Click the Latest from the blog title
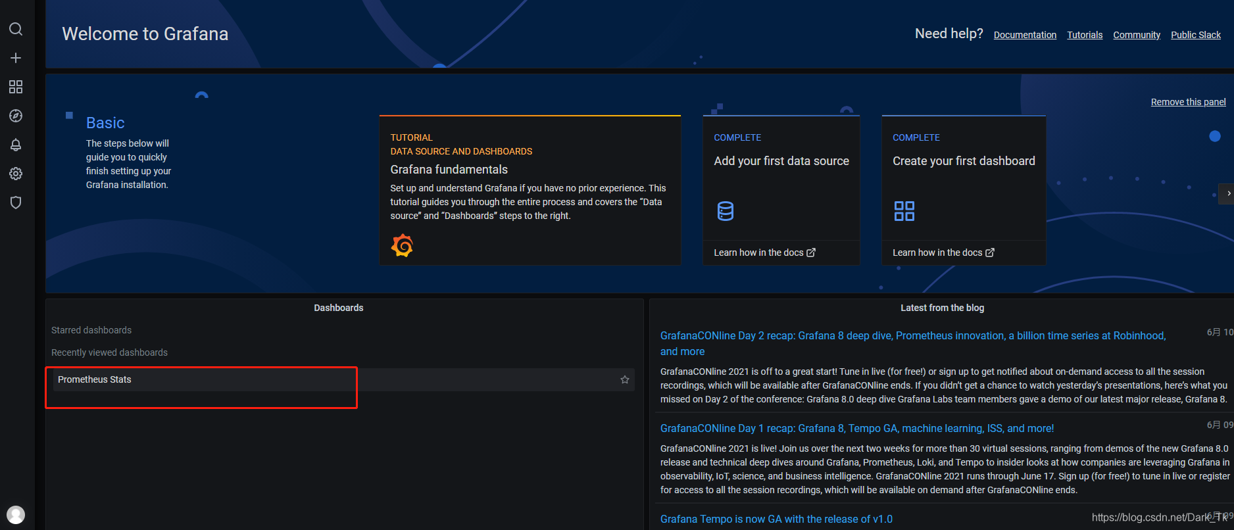This screenshot has height=530, width=1234. click(942, 308)
